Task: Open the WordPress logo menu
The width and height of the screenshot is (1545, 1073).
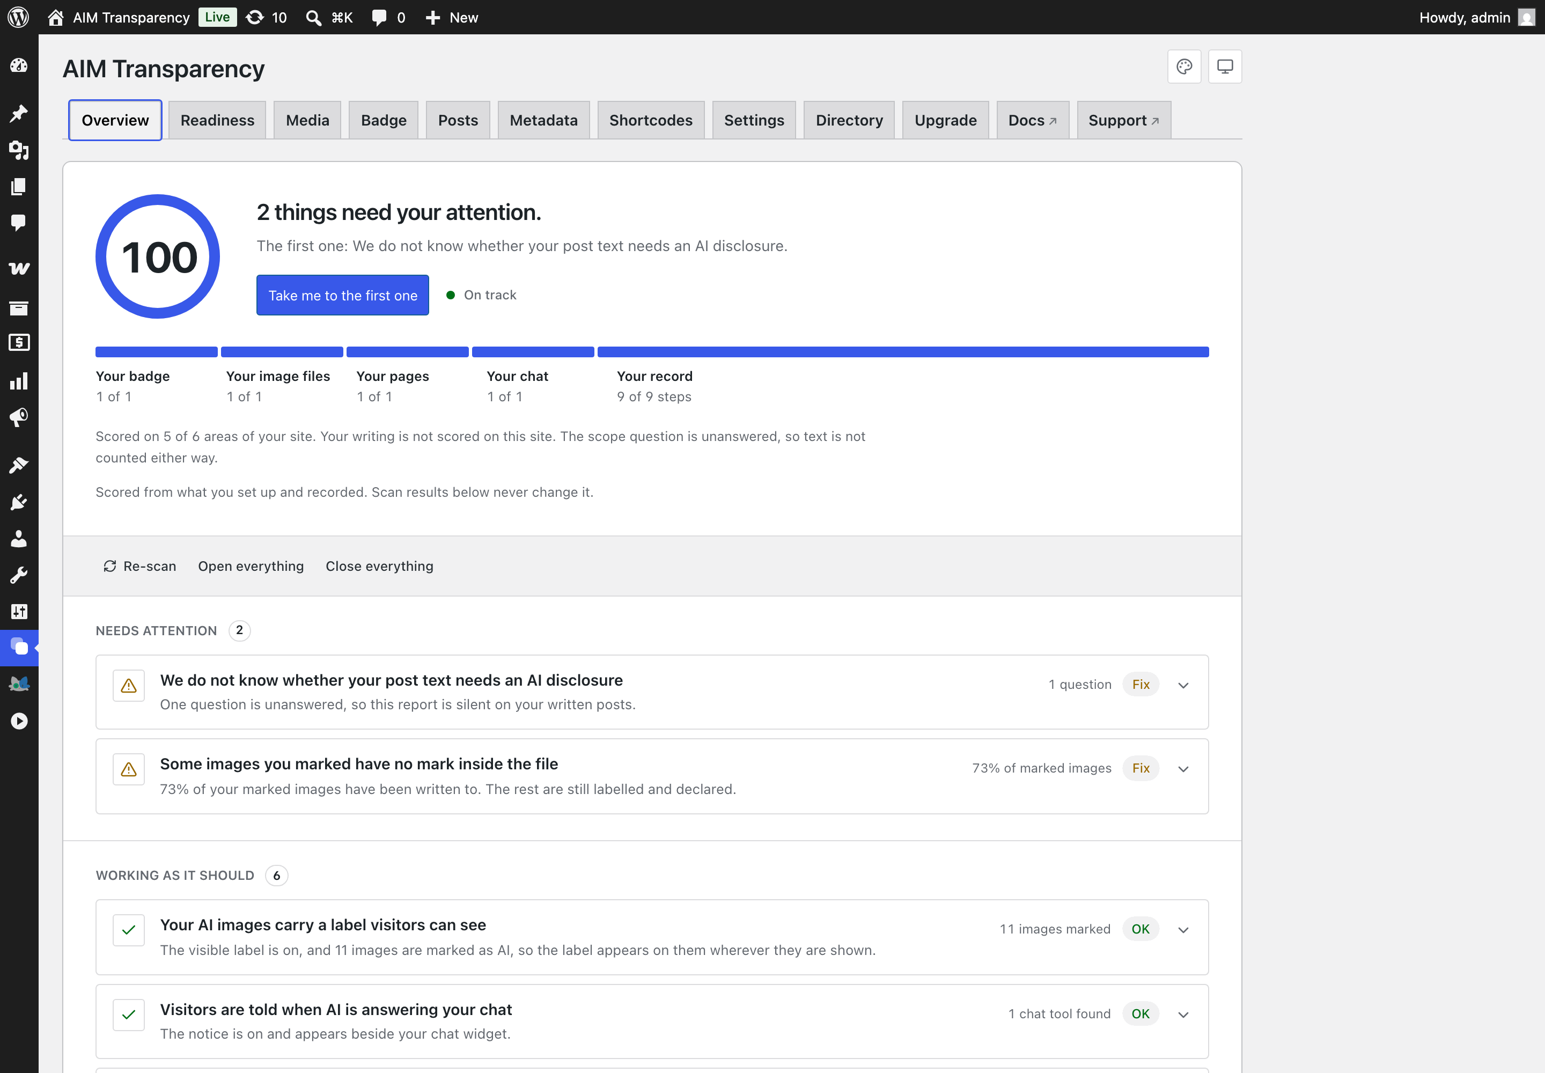Action: coord(18,18)
